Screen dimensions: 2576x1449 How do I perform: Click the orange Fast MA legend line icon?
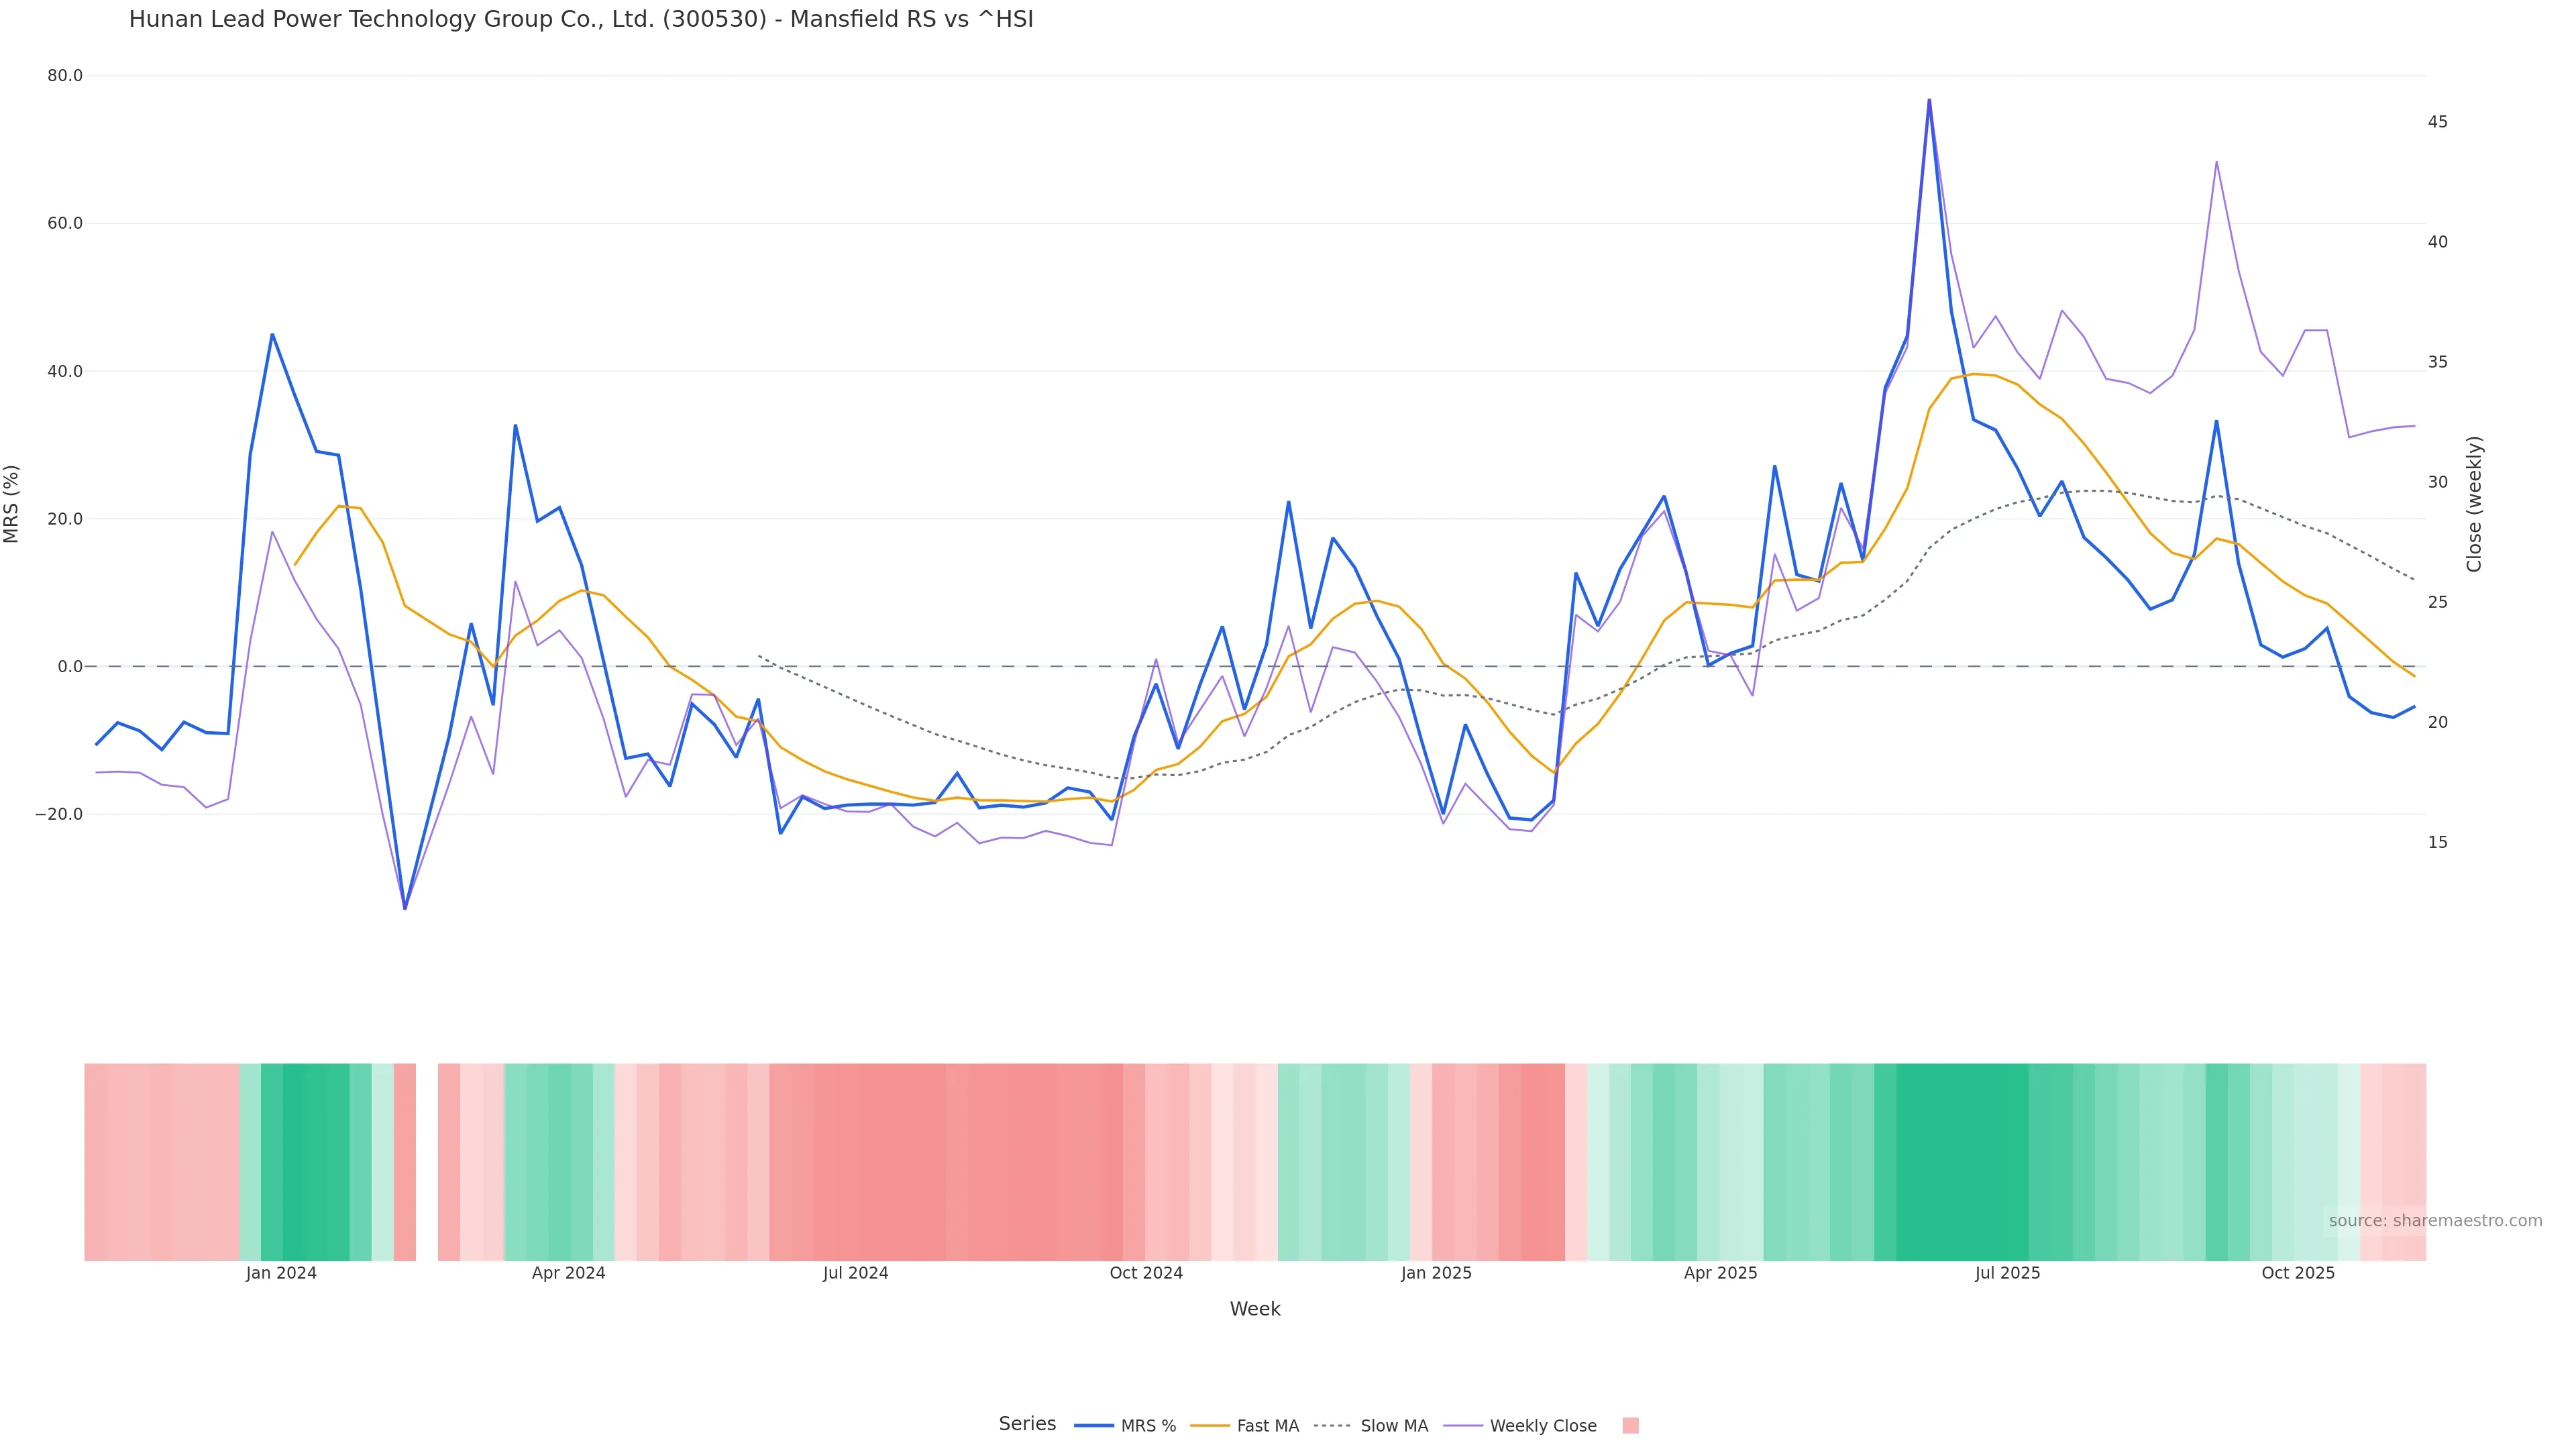[x=1210, y=1426]
